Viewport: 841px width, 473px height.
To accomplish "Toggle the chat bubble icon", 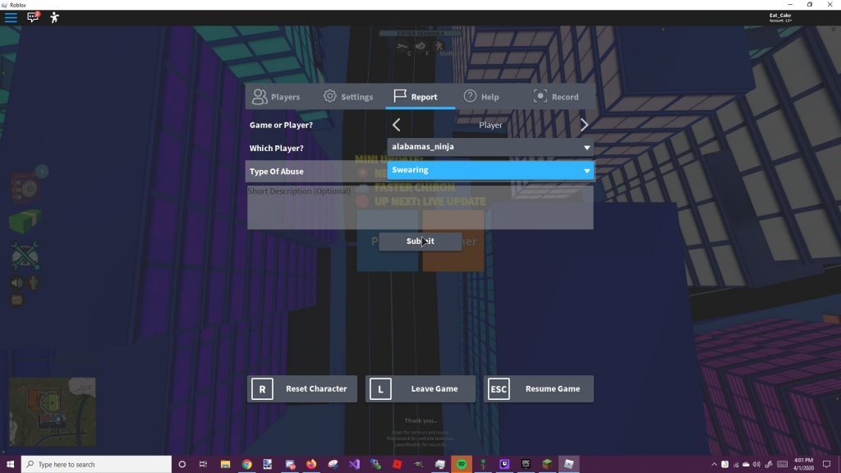I will tap(33, 16).
